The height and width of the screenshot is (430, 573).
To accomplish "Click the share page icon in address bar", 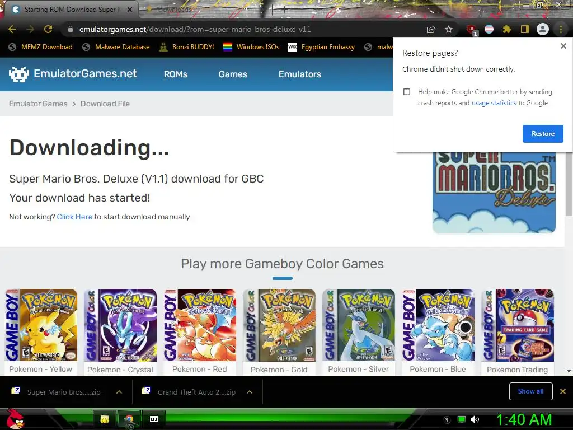I will [x=431, y=29].
